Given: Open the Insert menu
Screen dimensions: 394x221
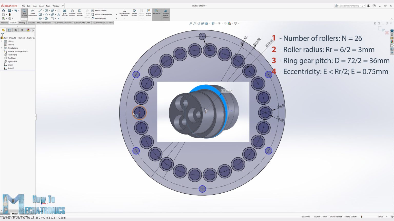Looking at the screenshot, I should tap(41, 6).
